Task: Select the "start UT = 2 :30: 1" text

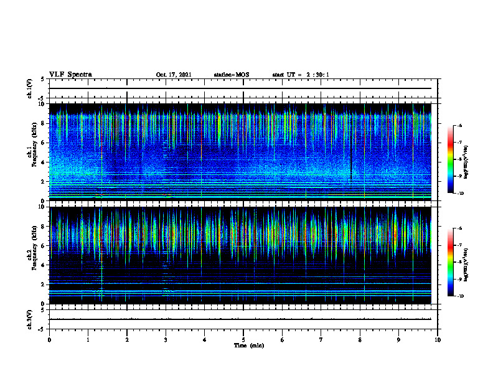Action: (301, 75)
